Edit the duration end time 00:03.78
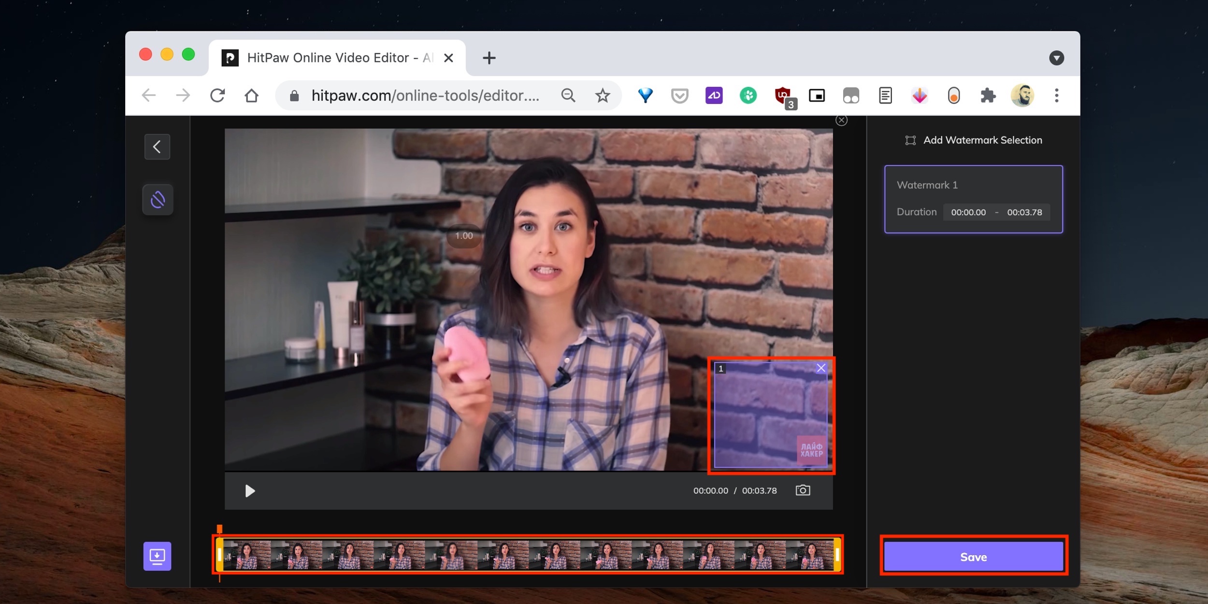Viewport: 1208px width, 604px height. [x=1024, y=212]
